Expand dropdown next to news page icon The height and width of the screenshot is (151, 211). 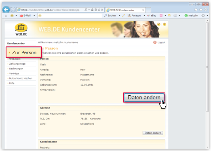[x=179, y=15]
